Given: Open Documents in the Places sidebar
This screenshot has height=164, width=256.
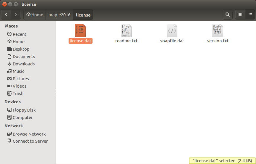Looking at the screenshot, I should (24, 57).
